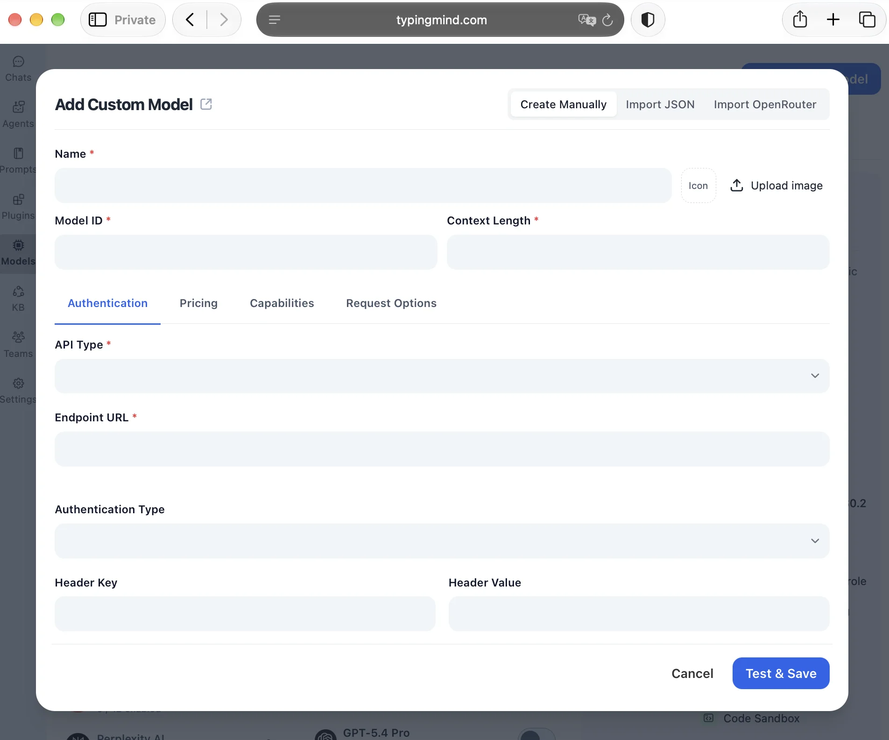Image resolution: width=889 pixels, height=740 pixels.
Task: Switch to the Authentication tab
Action: click(x=107, y=303)
